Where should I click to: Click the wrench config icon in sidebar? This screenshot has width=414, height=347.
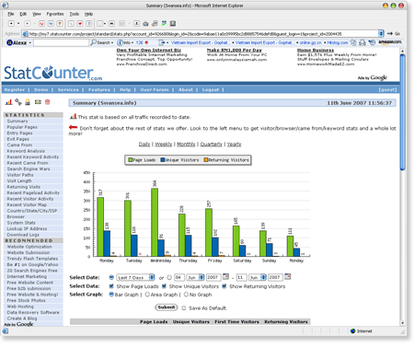pyautogui.click(x=18, y=102)
